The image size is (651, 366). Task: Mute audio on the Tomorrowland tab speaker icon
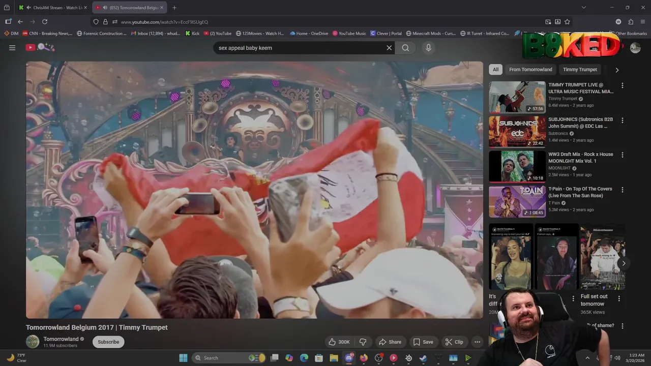104,8
